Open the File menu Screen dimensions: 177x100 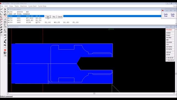tap(2, 6)
